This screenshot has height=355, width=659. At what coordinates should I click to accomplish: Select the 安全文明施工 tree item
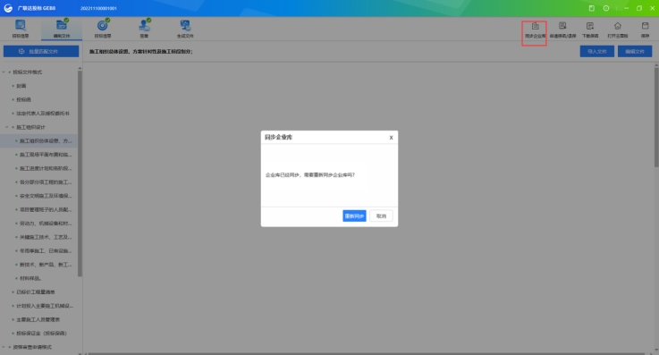[x=46, y=196]
